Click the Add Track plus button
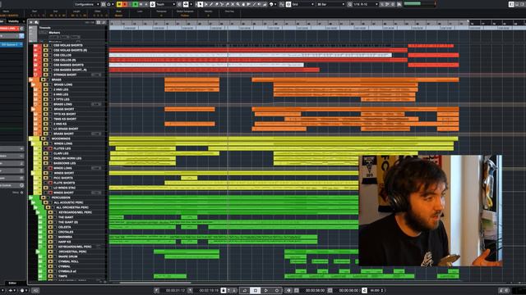Image resolution: width=526 pixels, height=295 pixels. pos(31,22)
